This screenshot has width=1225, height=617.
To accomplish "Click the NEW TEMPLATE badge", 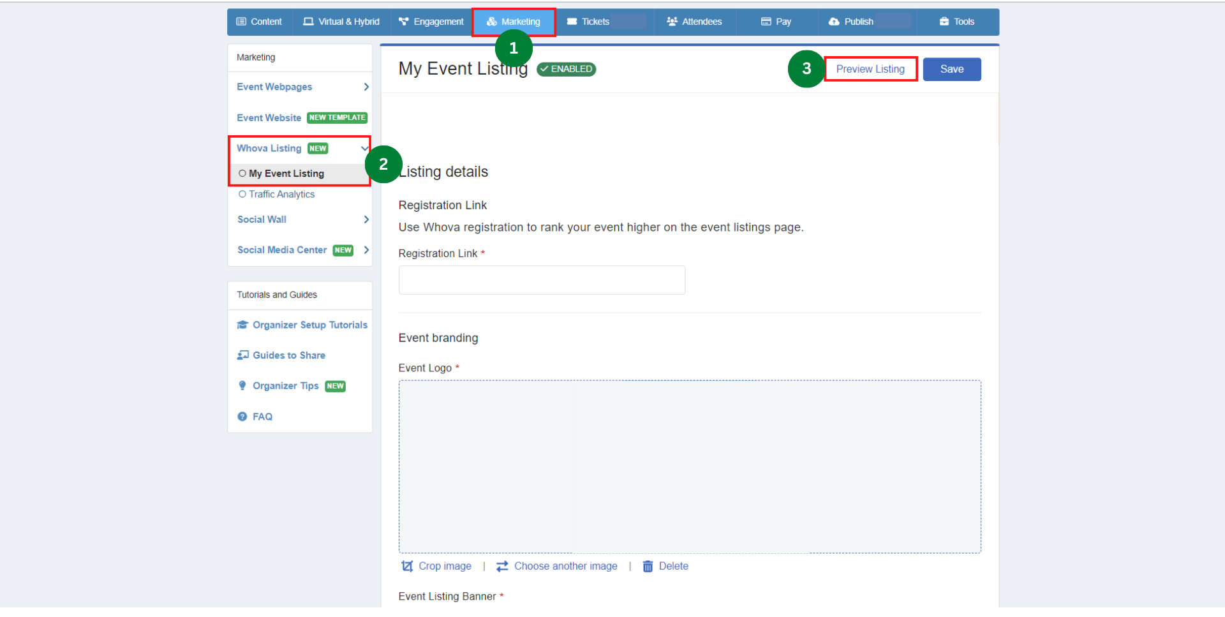I will click(x=338, y=118).
